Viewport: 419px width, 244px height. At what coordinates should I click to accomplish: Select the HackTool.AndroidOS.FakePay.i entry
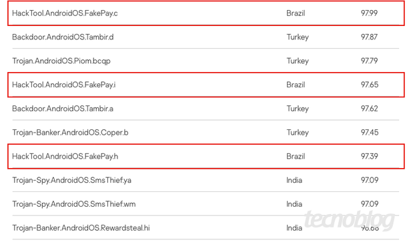point(64,85)
